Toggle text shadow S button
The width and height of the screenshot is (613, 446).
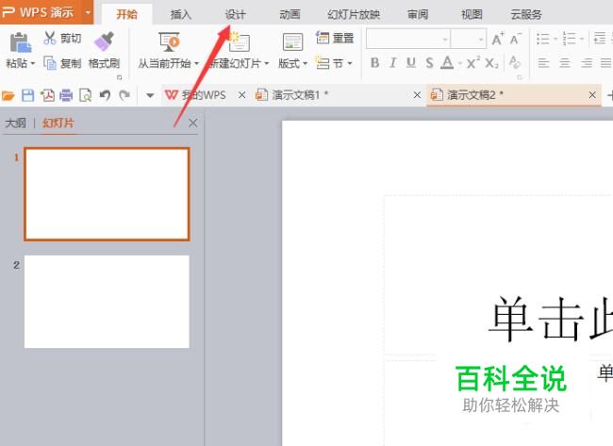[x=429, y=62]
